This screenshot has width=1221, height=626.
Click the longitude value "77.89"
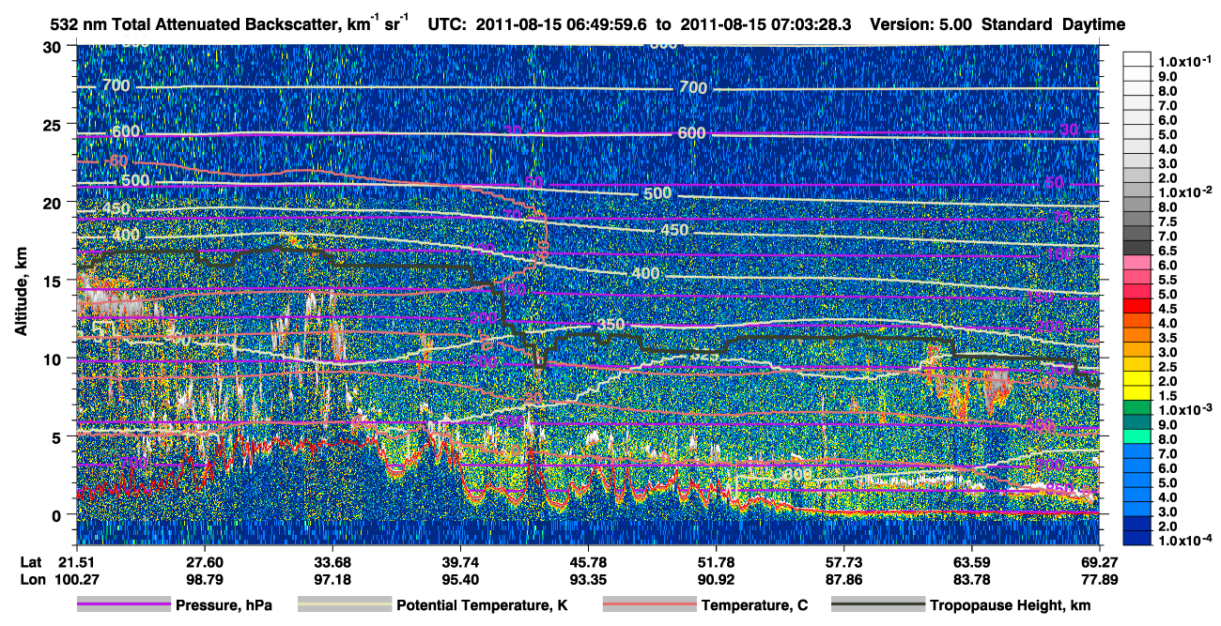click(x=1099, y=578)
